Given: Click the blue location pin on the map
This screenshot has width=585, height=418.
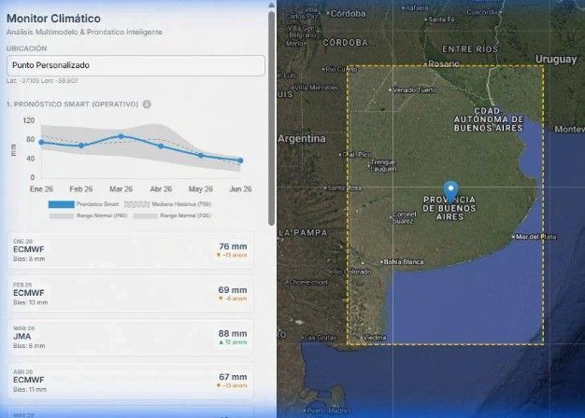Looking at the screenshot, I should (x=450, y=191).
